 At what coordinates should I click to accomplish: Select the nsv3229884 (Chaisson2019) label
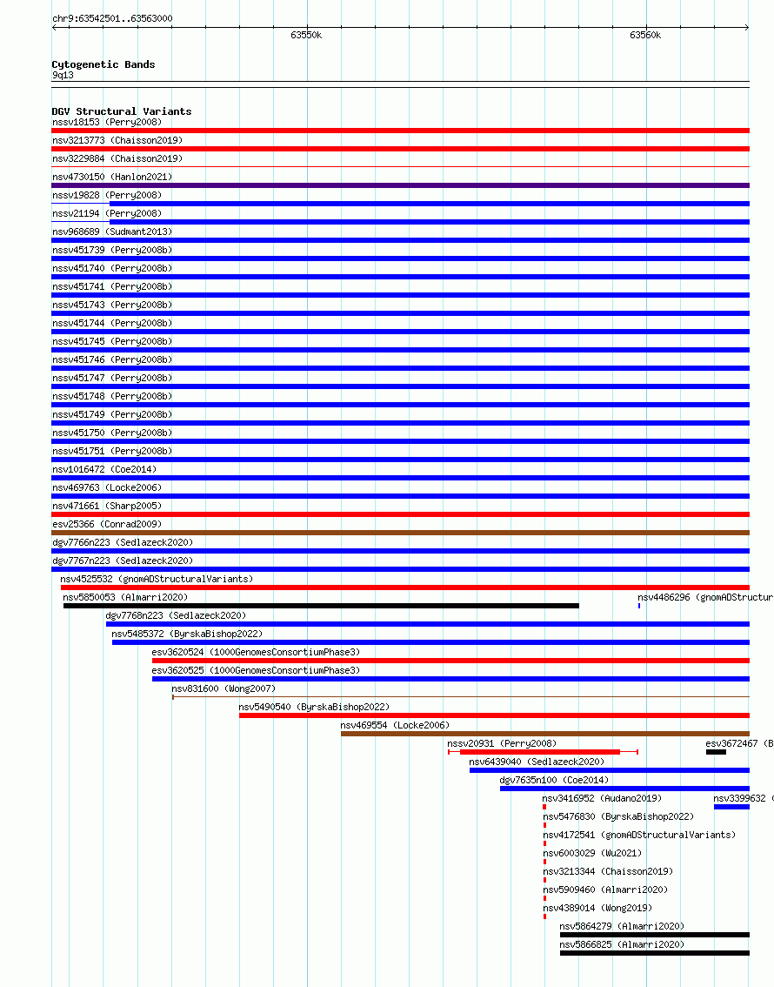(117, 158)
